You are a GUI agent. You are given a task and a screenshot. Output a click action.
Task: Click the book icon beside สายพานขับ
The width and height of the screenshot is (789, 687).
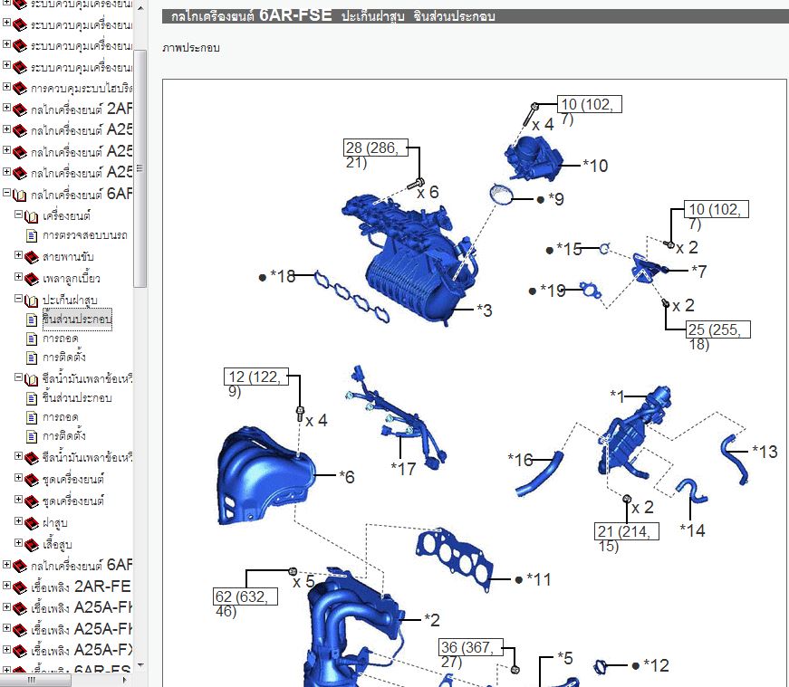(33, 257)
